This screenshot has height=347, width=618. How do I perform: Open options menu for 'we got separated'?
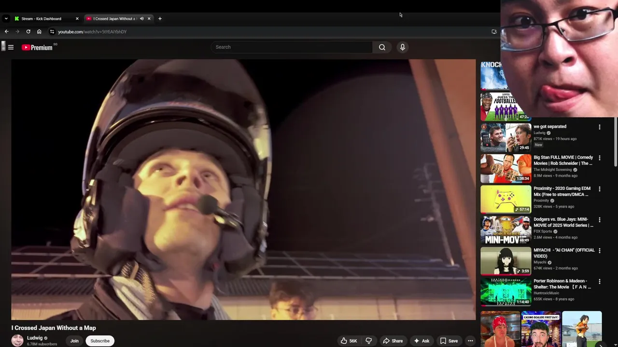[x=600, y=127]
